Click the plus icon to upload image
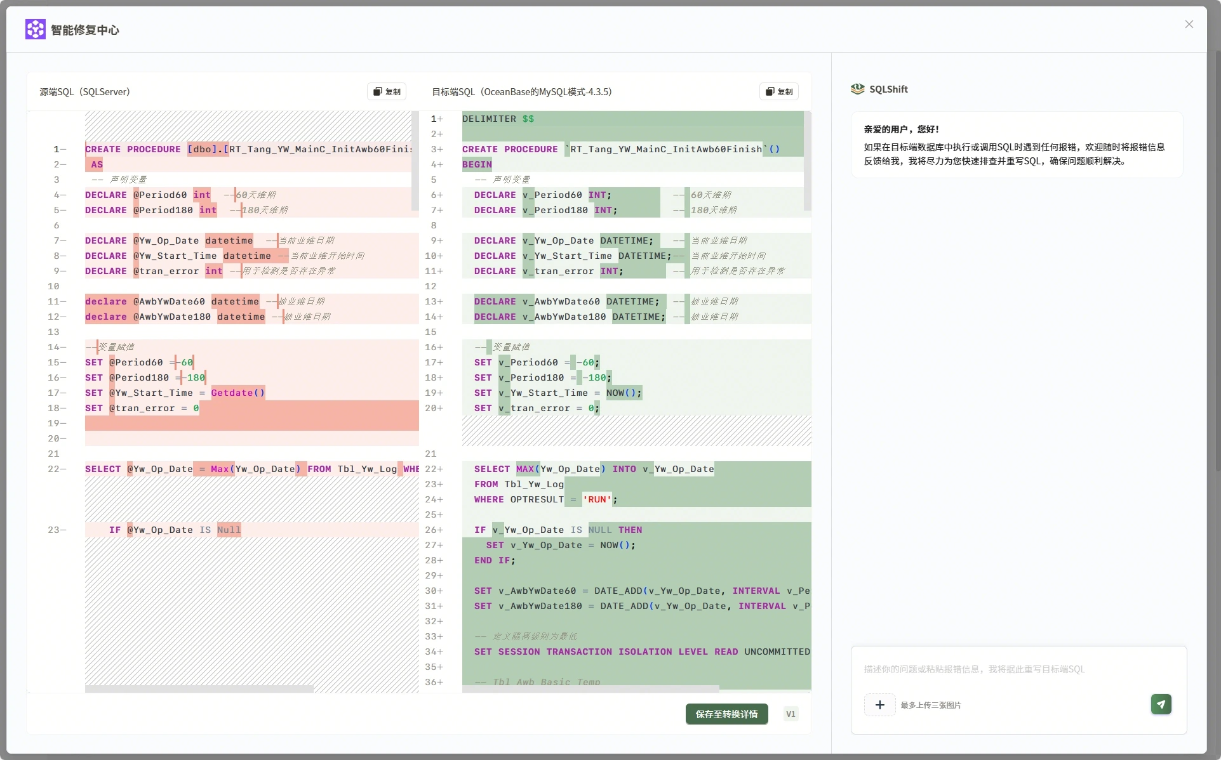 pyautogui.click(x=879, y=704)
